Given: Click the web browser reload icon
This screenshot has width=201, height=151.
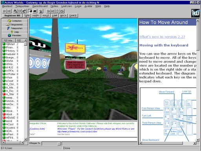Looking at the screenshot, I should click(x=62, y=11).
